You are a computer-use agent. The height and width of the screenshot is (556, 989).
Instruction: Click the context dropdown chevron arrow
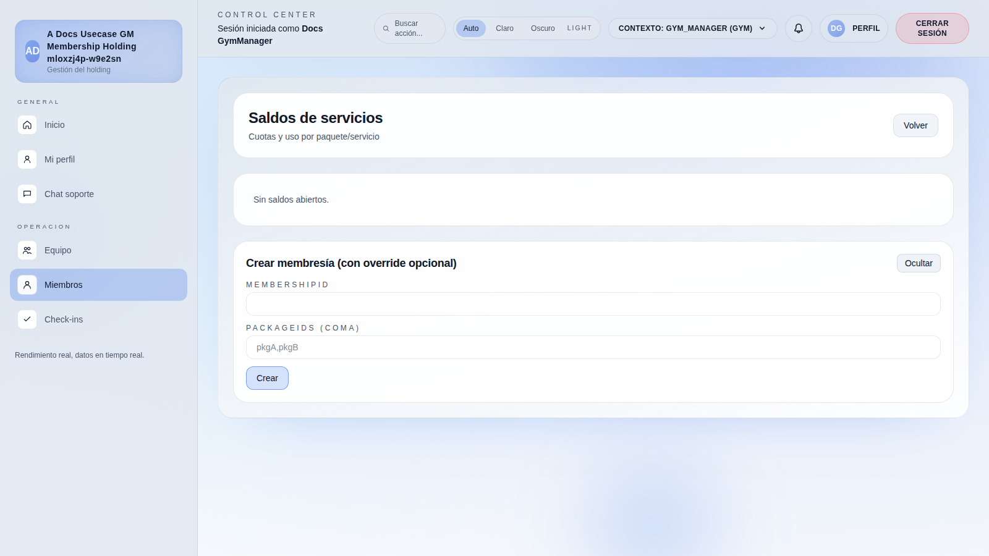762,28
